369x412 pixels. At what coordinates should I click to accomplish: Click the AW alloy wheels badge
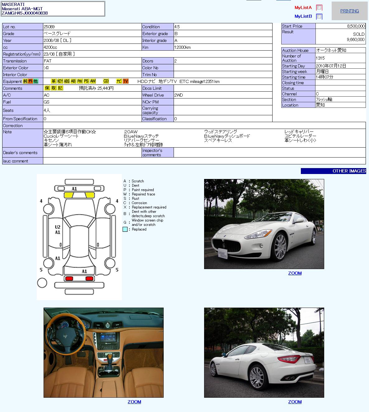pyautogui.click(x=93, y=81)
